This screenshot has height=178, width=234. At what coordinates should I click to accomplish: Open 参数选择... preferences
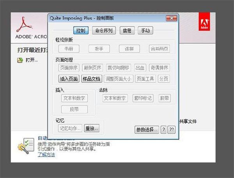(147, 129)
